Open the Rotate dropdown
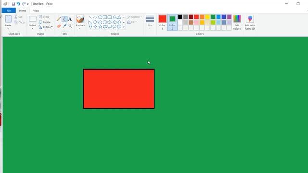Viewport: 308px width, 173px height. 46,27
